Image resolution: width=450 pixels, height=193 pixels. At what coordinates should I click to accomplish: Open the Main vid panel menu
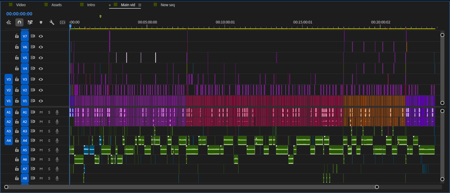(x=140, y=5)
